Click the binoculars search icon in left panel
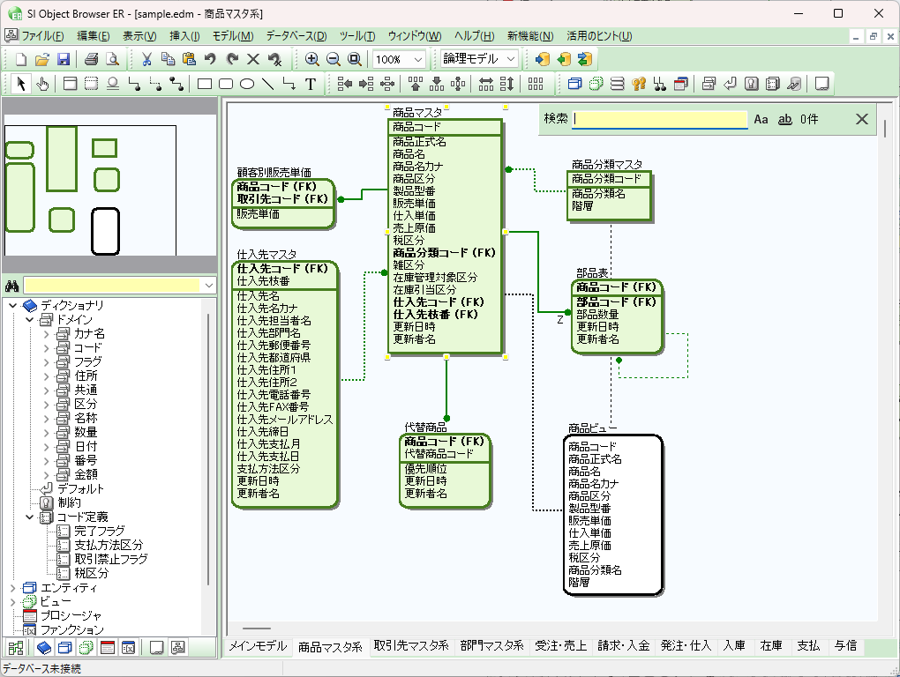This screenshot has width=900, height=677. tap(12, 286)
